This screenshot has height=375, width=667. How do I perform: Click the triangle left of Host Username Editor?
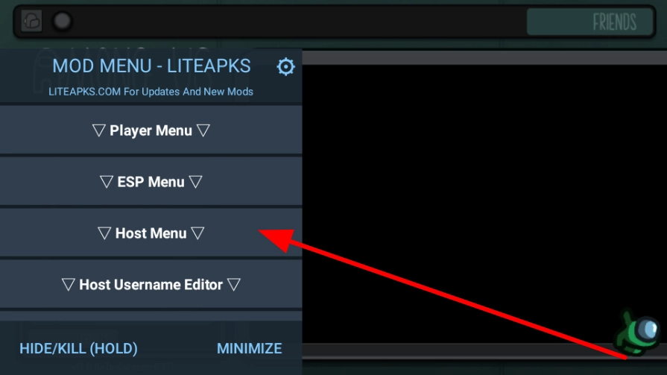pyautogui.click(x=68, y=284)
